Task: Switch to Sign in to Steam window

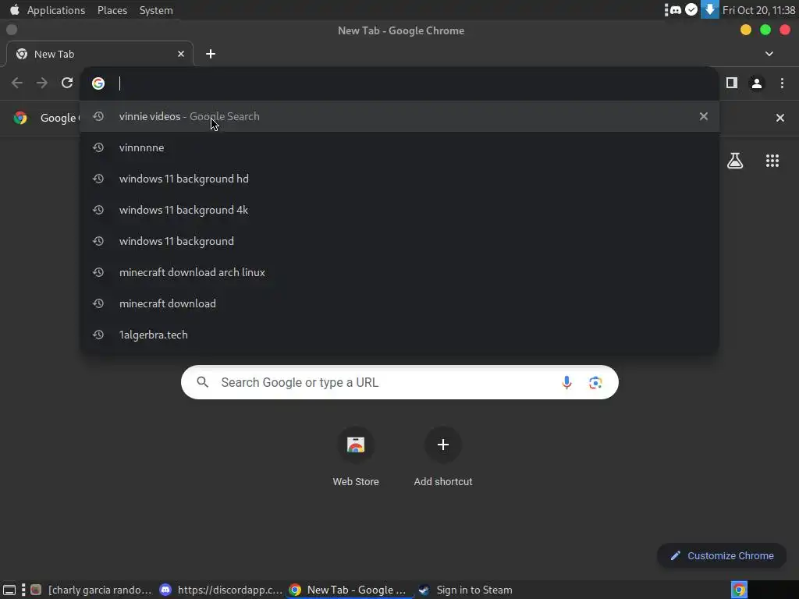Action: coord(465,590)
